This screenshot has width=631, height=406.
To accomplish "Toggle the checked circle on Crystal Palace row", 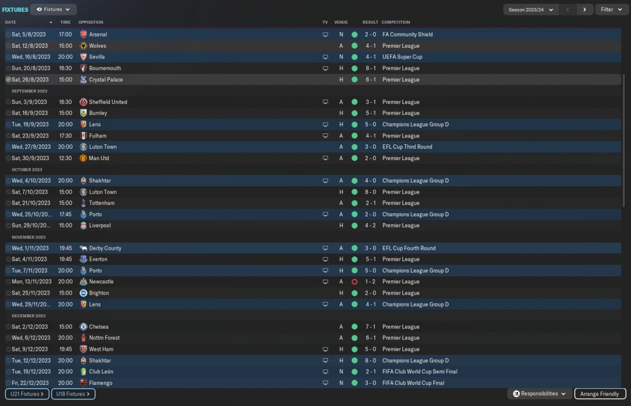I will (x=8, y=80).
